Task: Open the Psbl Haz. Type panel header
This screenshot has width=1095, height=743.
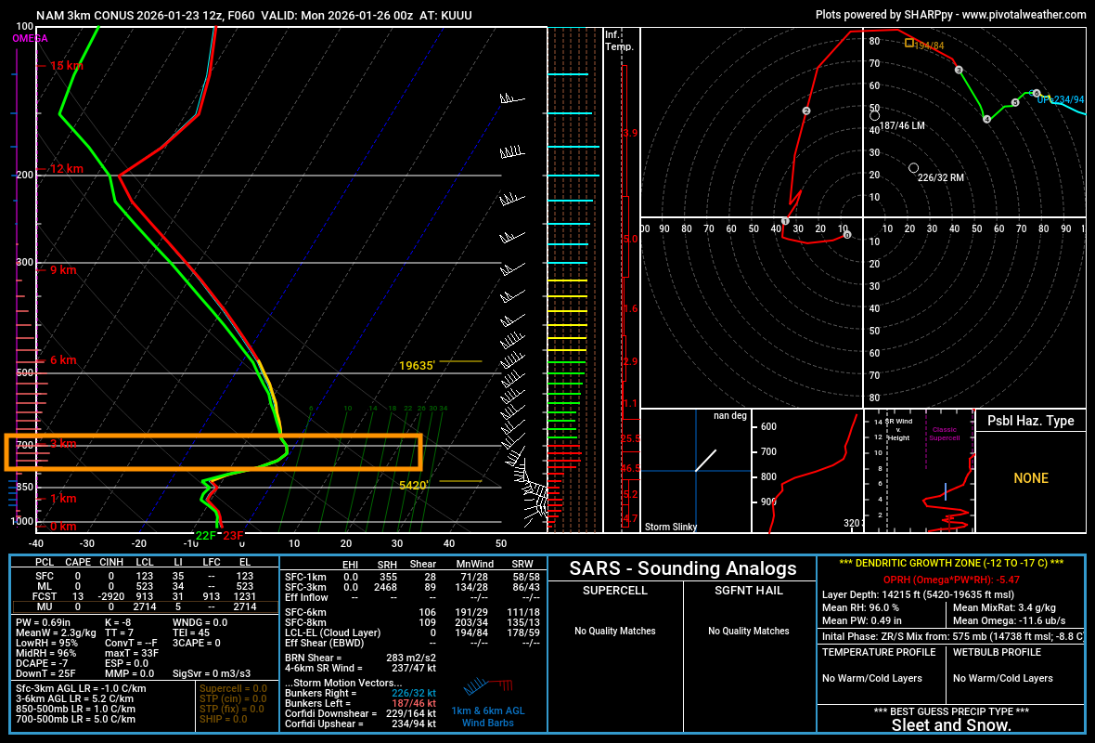Action: click(1030, 421)
